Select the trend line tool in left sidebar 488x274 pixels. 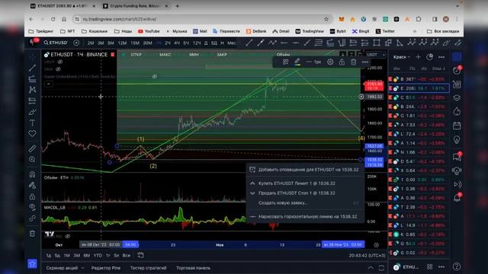click(x=32, y=68)
